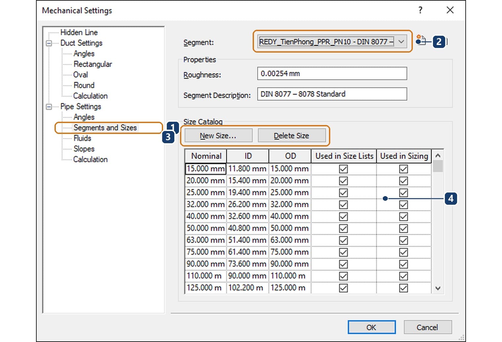Select Fluids under Pipe Settings
Screen dimensions: 502x342
click(82, 138)
